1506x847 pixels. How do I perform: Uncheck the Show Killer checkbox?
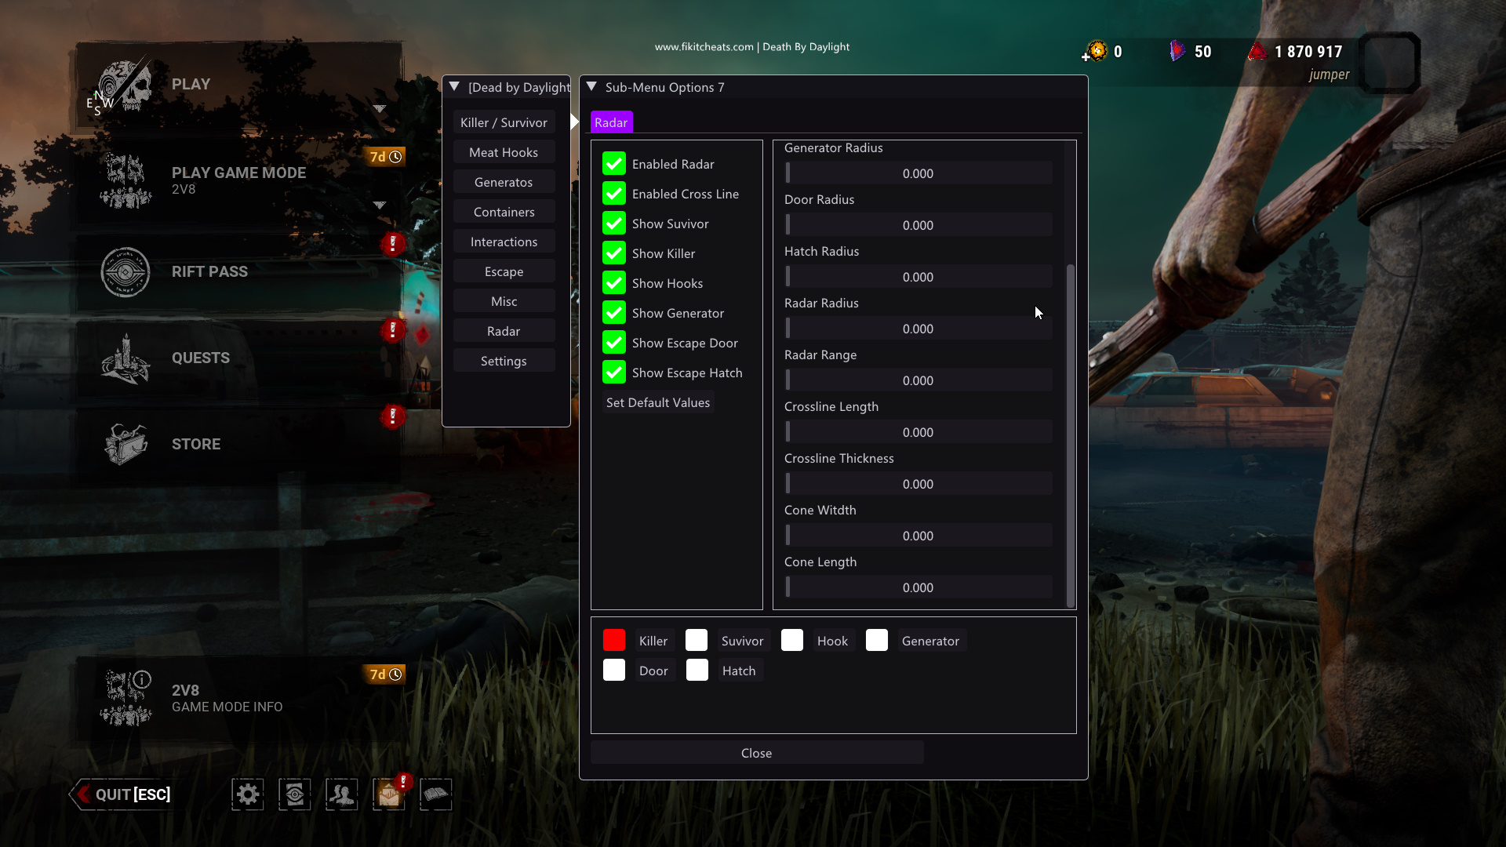pyautogui.click(x=614, y=253)
